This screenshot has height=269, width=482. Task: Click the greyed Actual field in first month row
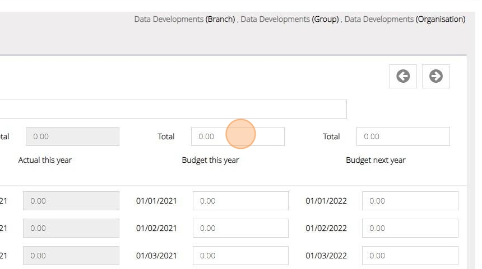(x=71, y=201)
